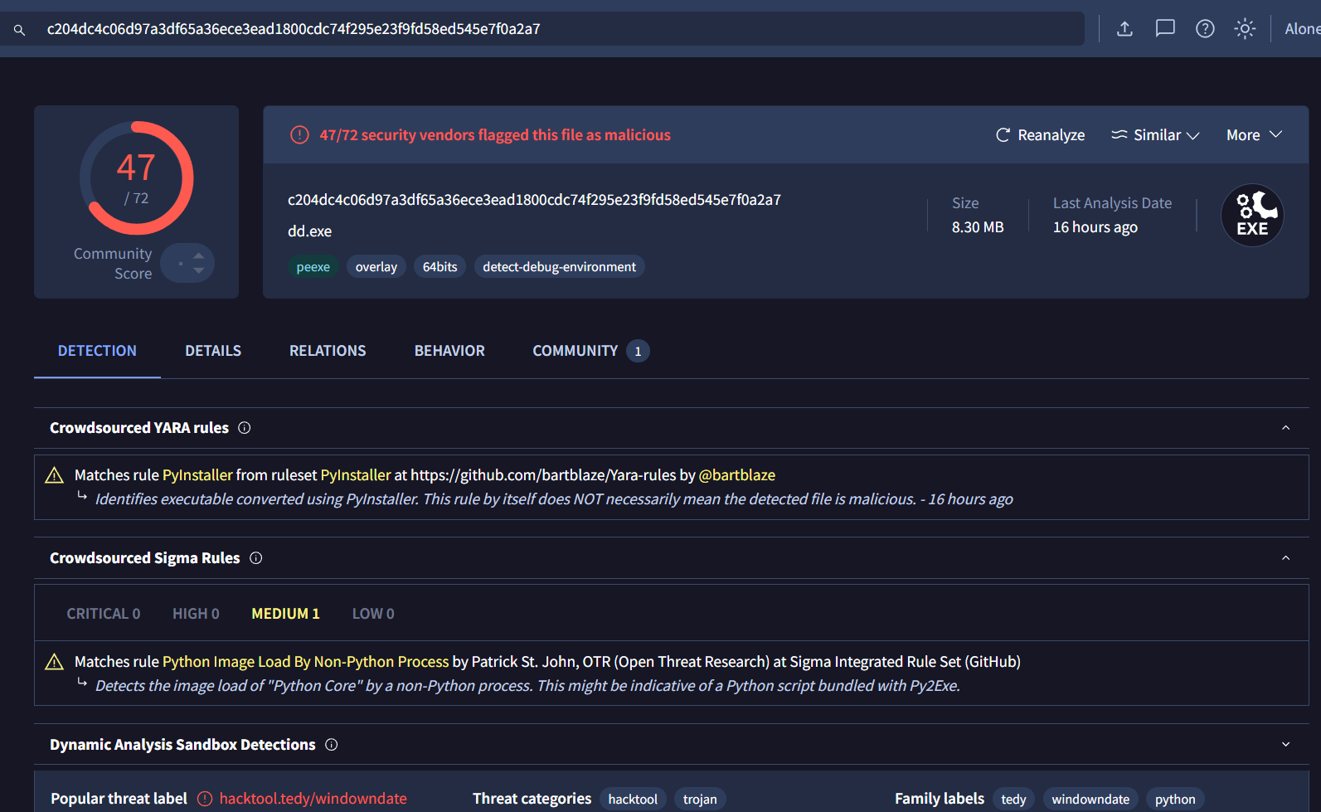Open the Similar dropdown menu
This screenshot has height=812, width=1321.
(x=1155, y=135)
